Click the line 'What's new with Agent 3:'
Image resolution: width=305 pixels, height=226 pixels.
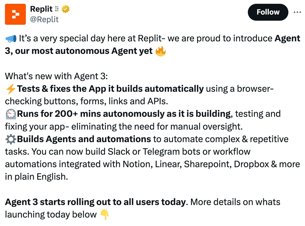pos(56,76)
